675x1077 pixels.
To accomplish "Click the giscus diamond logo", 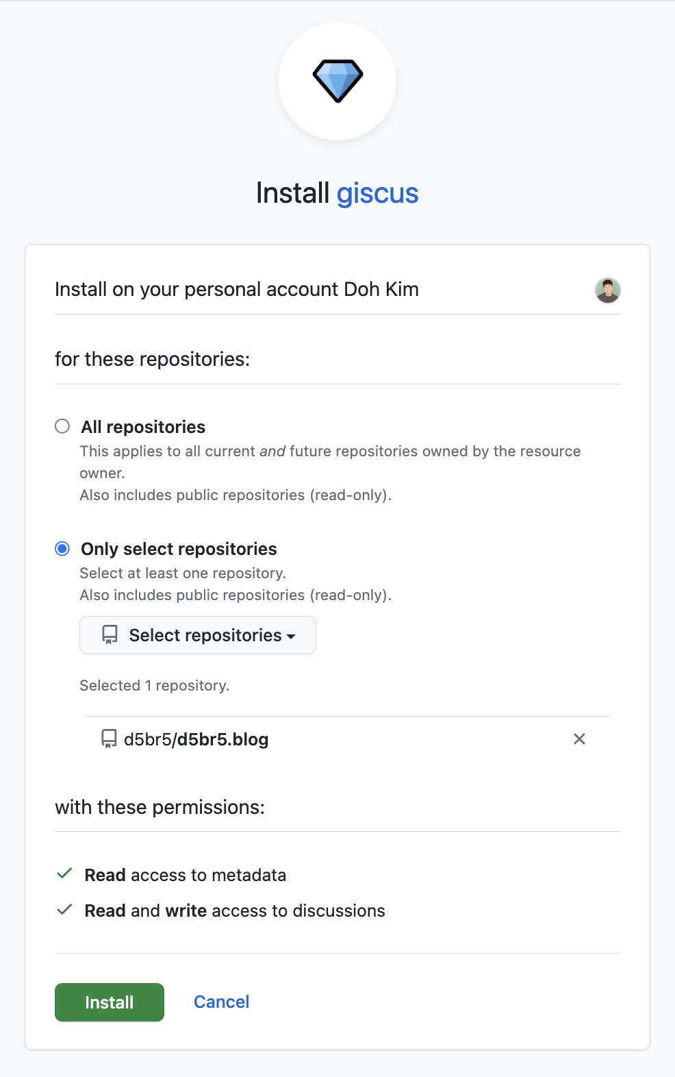I will click(337, 81).
